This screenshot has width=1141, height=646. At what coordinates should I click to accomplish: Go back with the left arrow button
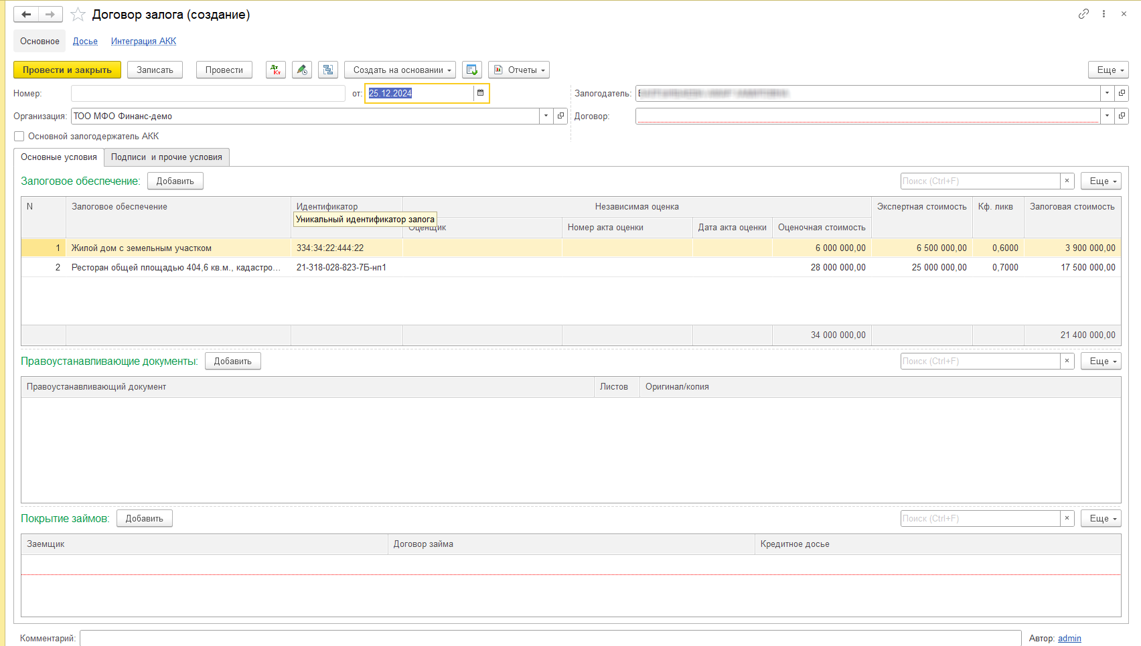coord(26,14)
